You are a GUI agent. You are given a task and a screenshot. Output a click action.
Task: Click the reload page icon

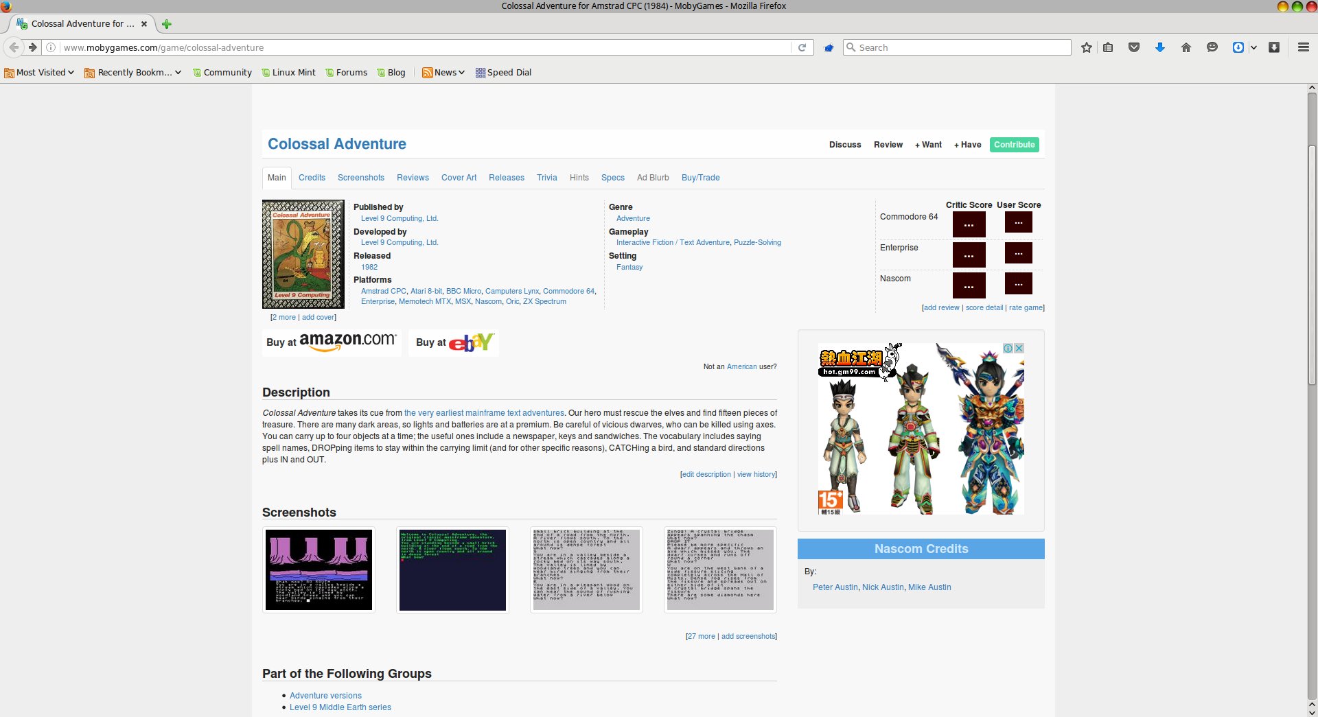pos(802,47)
